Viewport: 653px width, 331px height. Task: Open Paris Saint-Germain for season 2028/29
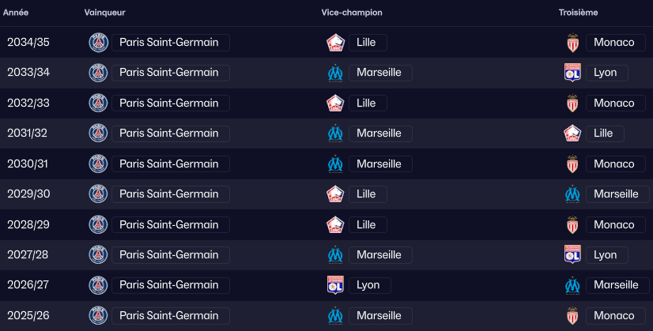point(170,225)
